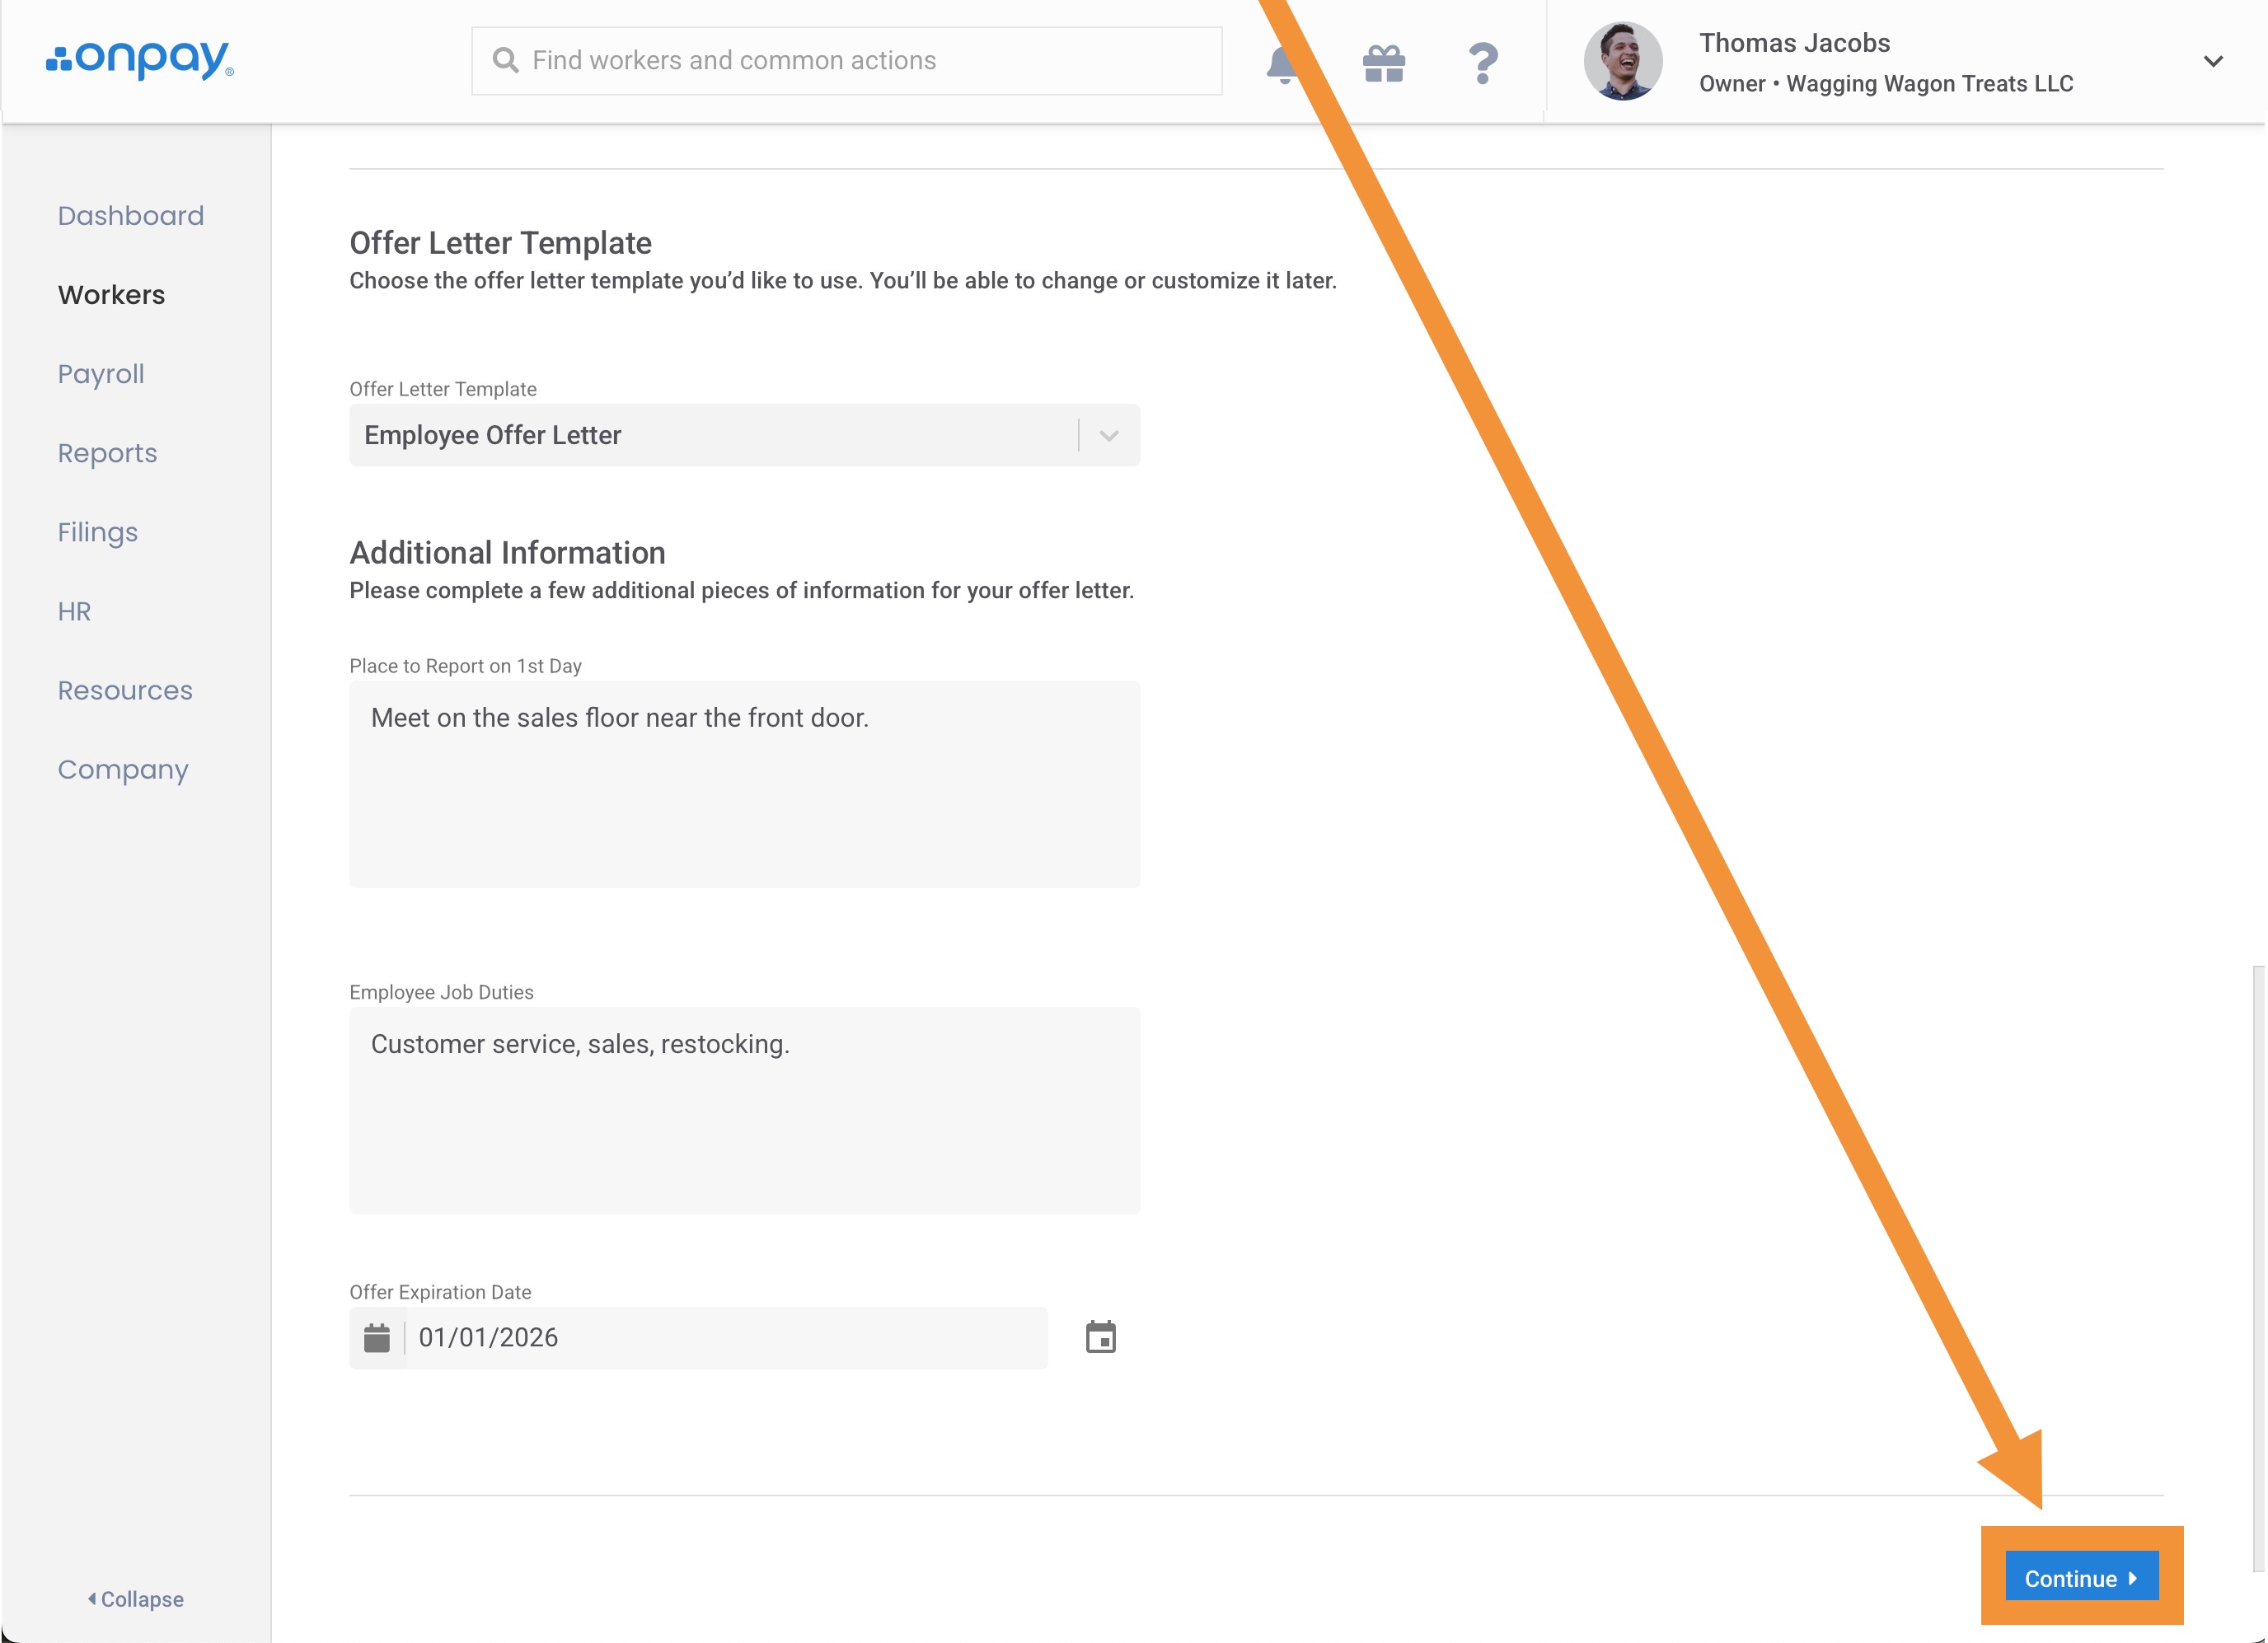This screenshot has height=1643, width=2268.
Task: Open date picker icon right of date field
Action: point(1100,1337)
